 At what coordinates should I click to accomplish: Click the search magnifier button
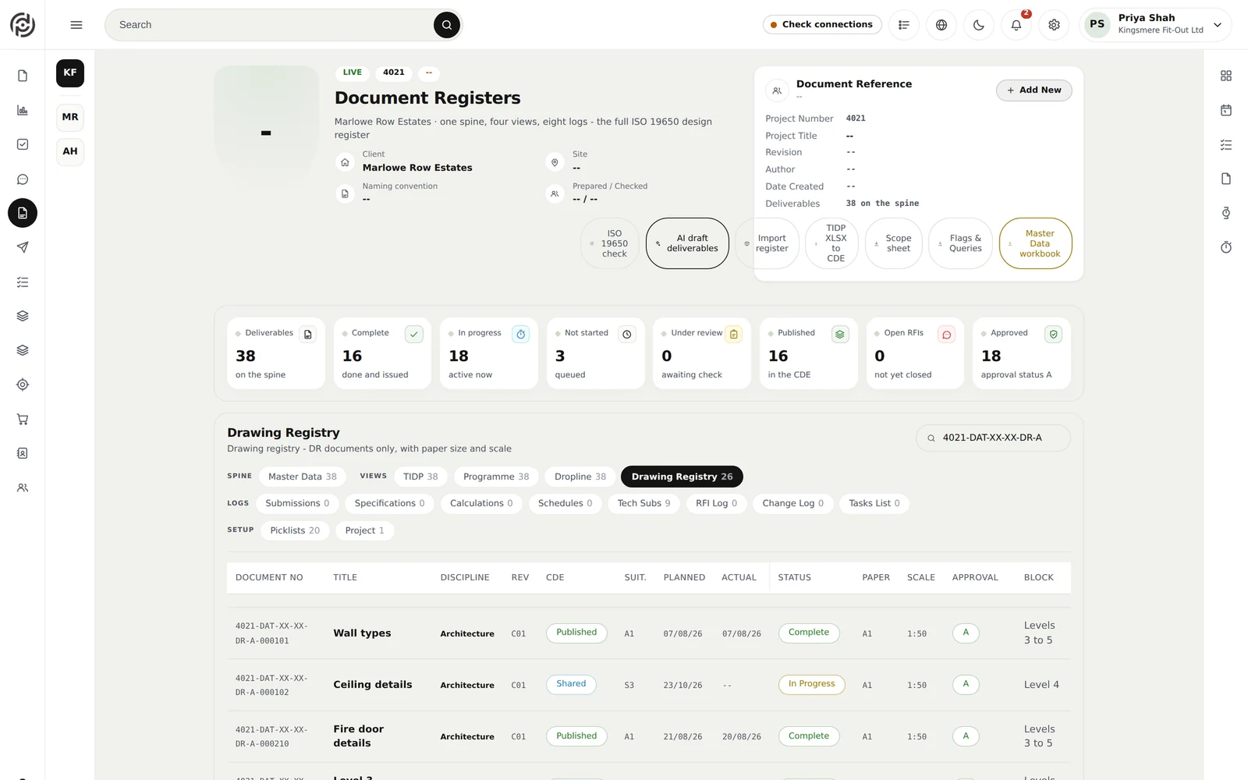coord(447,25)
